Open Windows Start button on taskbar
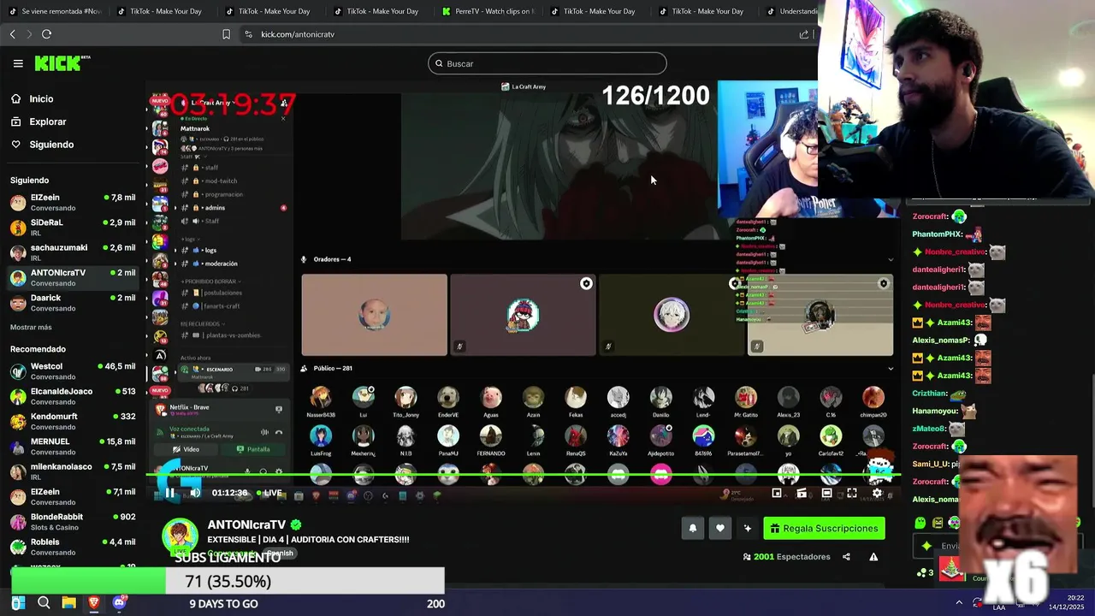 pos(18,603)
